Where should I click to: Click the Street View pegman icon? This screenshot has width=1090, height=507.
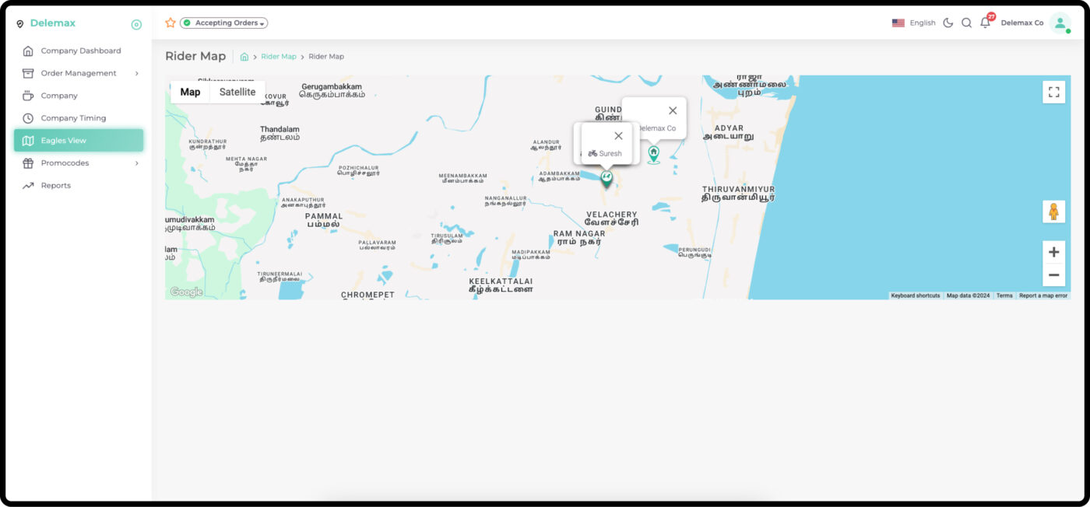pos(1053,212)
